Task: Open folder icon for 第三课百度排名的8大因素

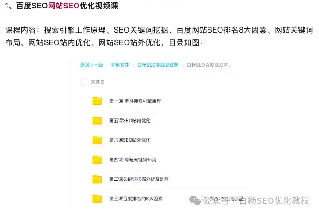Action: (97, 199)
